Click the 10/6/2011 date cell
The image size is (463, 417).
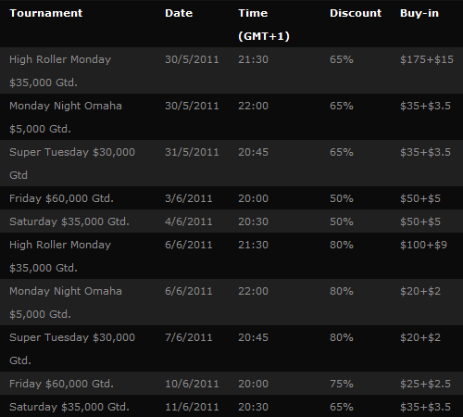tap(192, 384)
